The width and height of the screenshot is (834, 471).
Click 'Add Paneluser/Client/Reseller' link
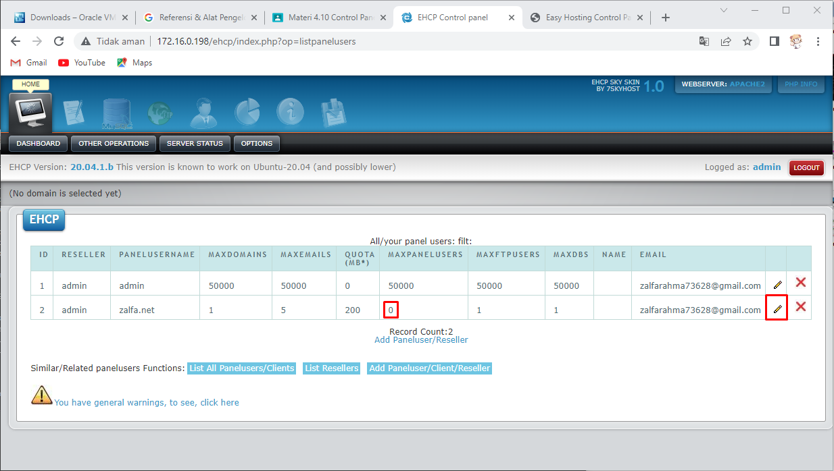pyautogui.click(x=429, y=368)
